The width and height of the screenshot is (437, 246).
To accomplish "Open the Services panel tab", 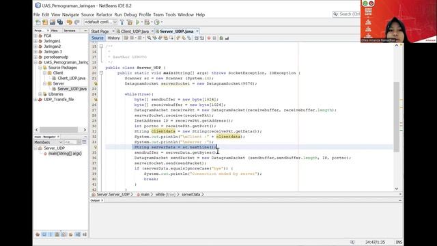I will coord(70,30).
